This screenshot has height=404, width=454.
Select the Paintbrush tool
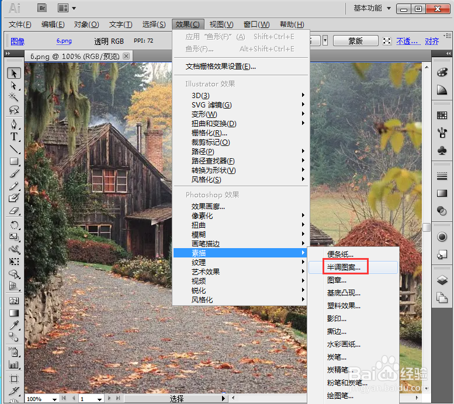pos(13,173)
